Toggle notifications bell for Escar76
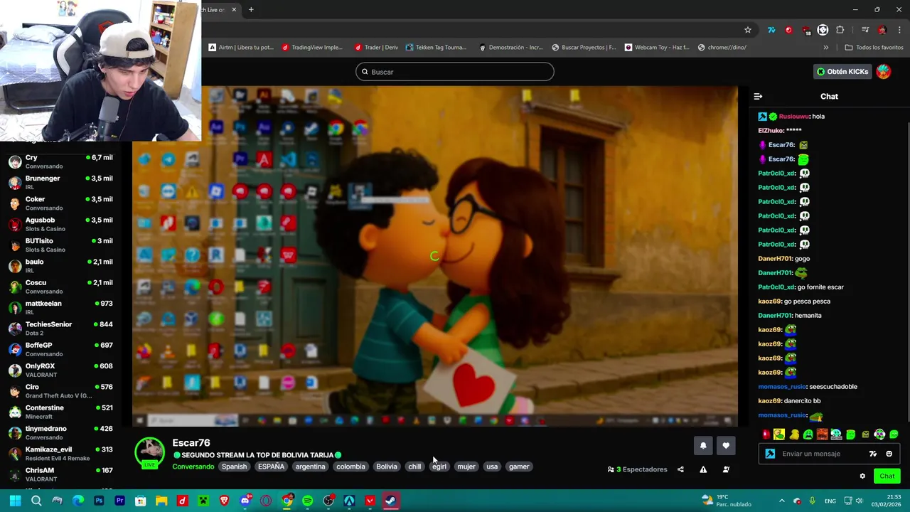910x512 pixels. point(703,446)
